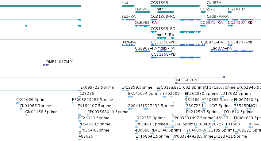
Task: Click the RP003668049.5prime label
Action: (108, 112)
